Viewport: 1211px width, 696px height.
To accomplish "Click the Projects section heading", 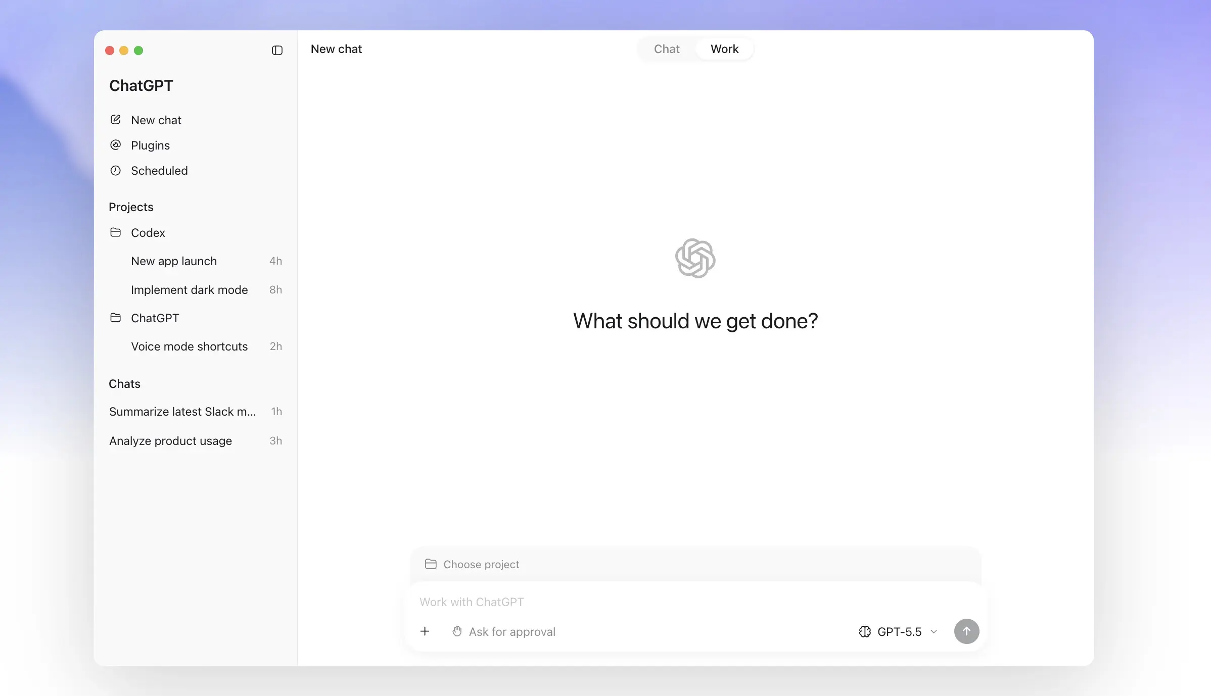I will click(131, 207).
